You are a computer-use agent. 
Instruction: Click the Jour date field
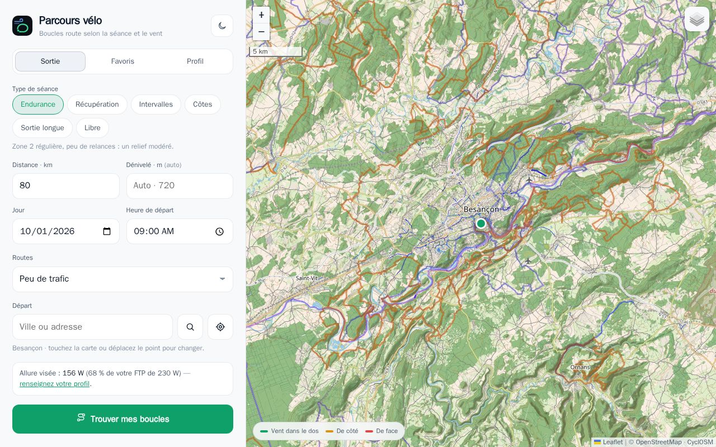pos(66,231)
